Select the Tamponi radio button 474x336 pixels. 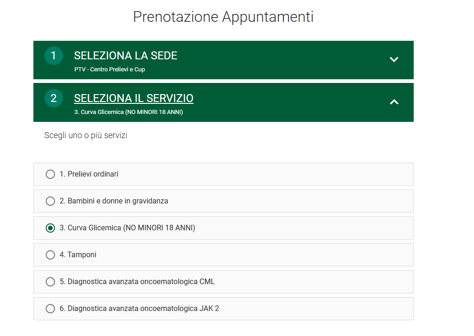50,255
